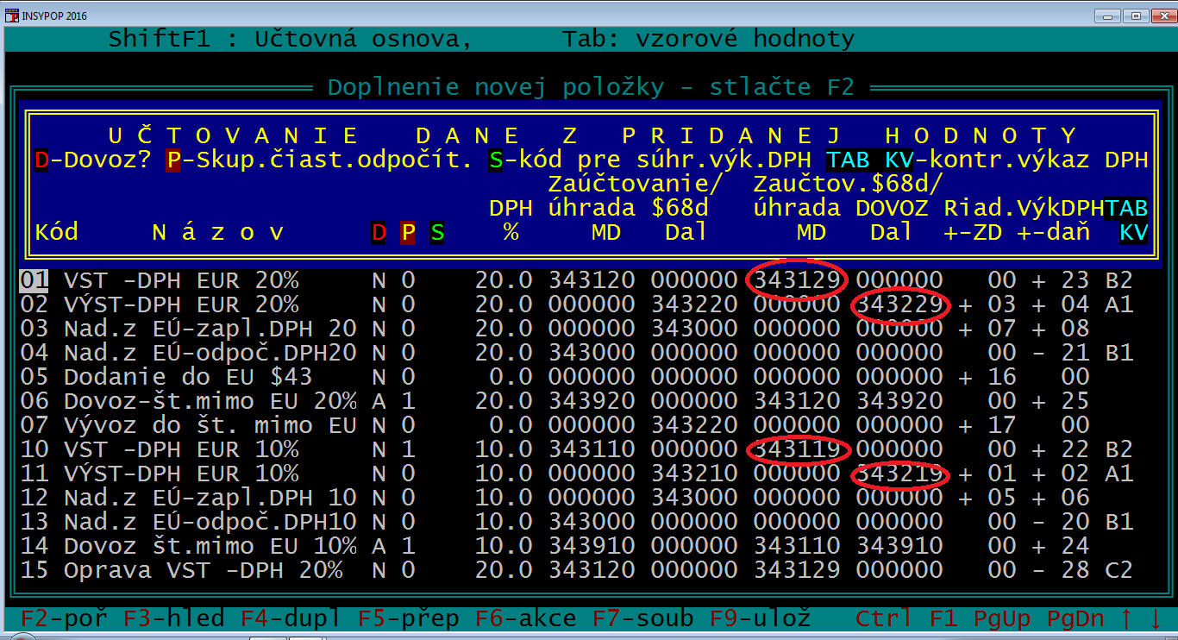Select row 13 Nad.z EÚ-odpoč.DPH10
Image resolution: width=1178 pixels, height=640 pixels.
coord(576,522)
